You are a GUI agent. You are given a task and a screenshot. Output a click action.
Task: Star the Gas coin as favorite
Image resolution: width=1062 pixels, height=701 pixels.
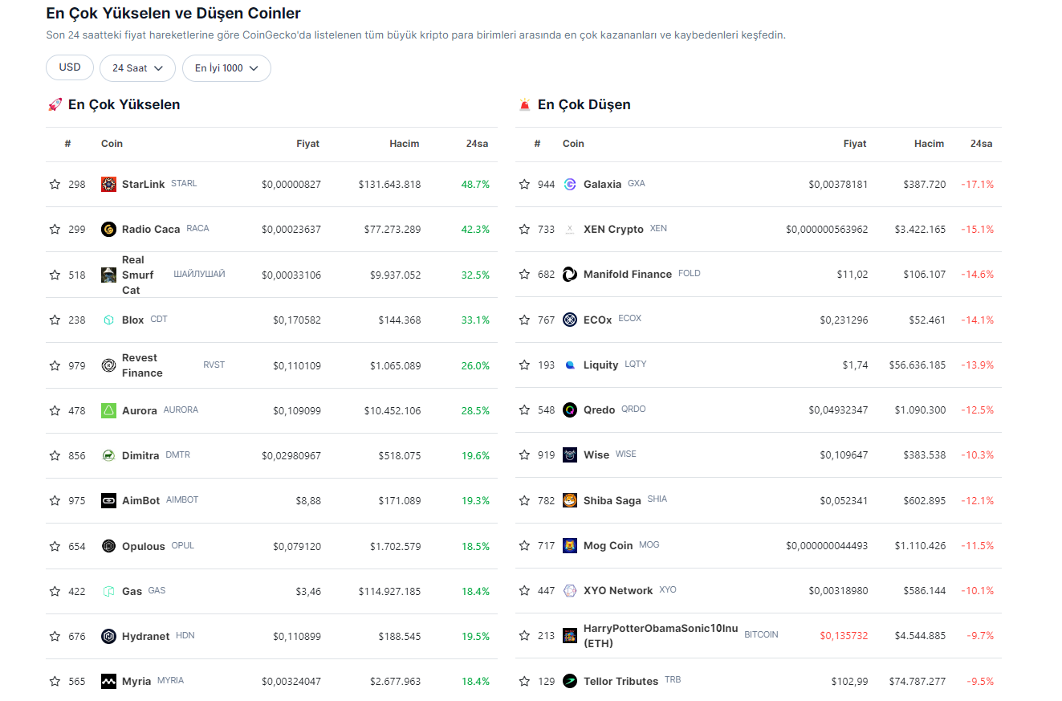[55, 592]
